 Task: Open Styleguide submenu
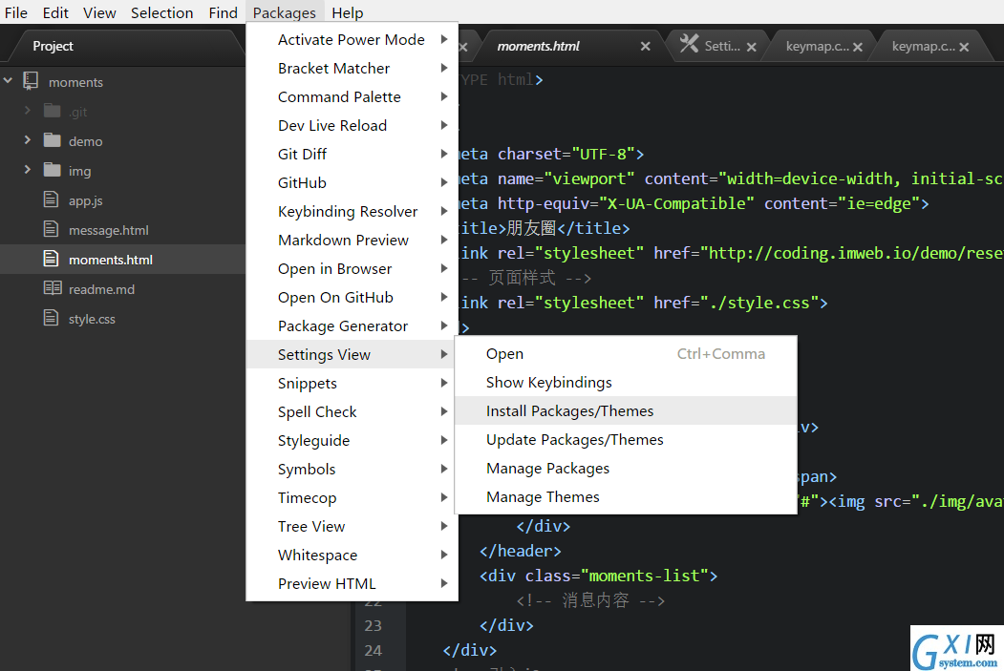(352, 441)
